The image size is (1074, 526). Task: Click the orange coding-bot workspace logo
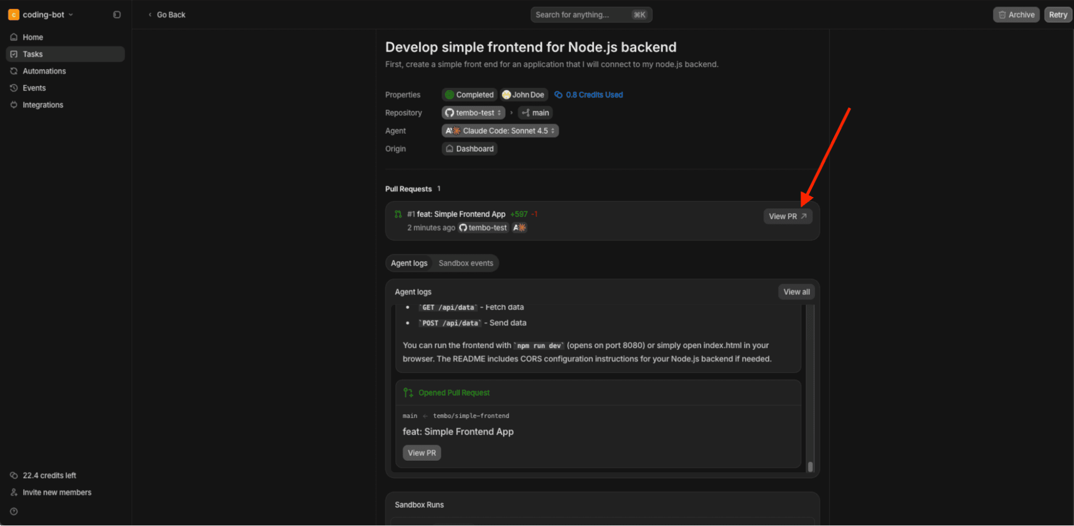pyautogui.click(x=13, y=14)
